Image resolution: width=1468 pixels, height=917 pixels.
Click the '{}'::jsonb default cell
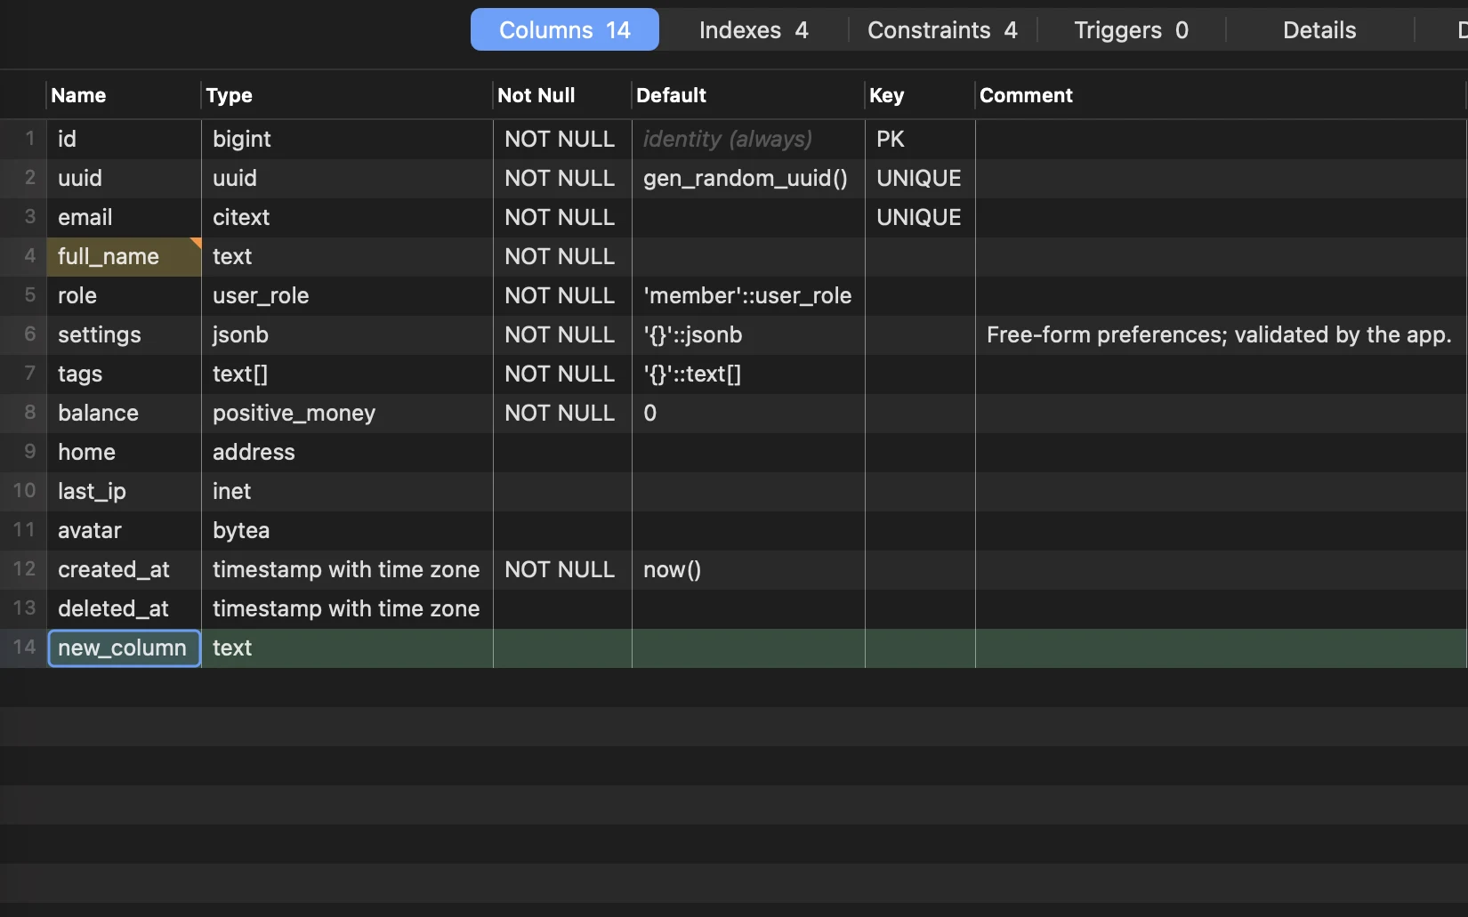point(748,334)
